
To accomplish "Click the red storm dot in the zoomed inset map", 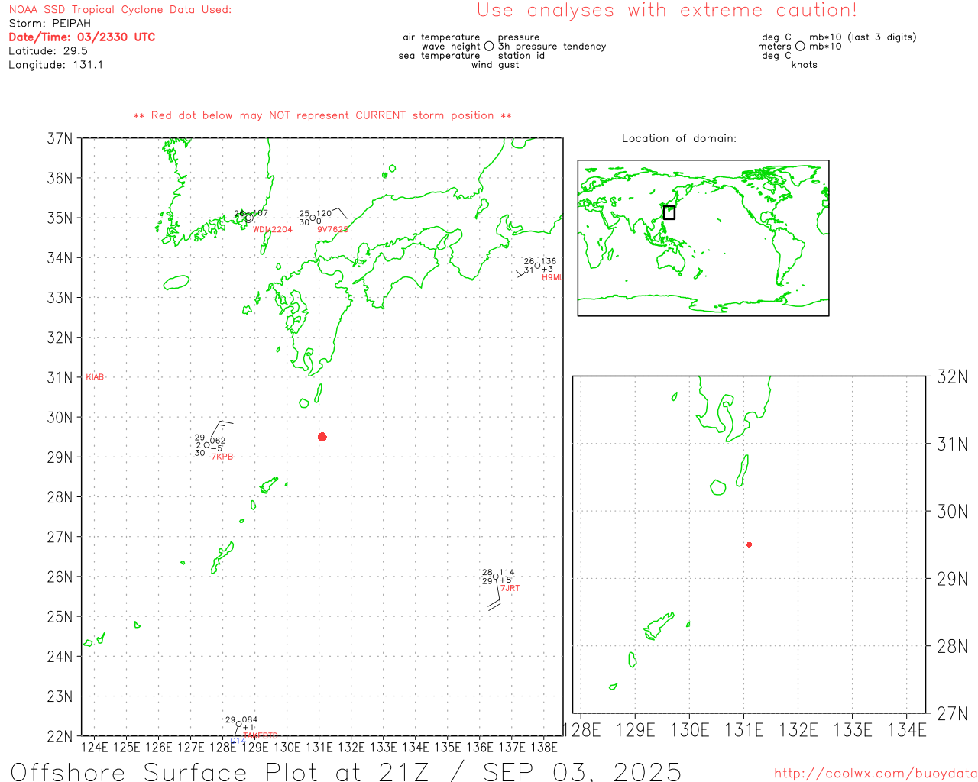I will point(750,544).
